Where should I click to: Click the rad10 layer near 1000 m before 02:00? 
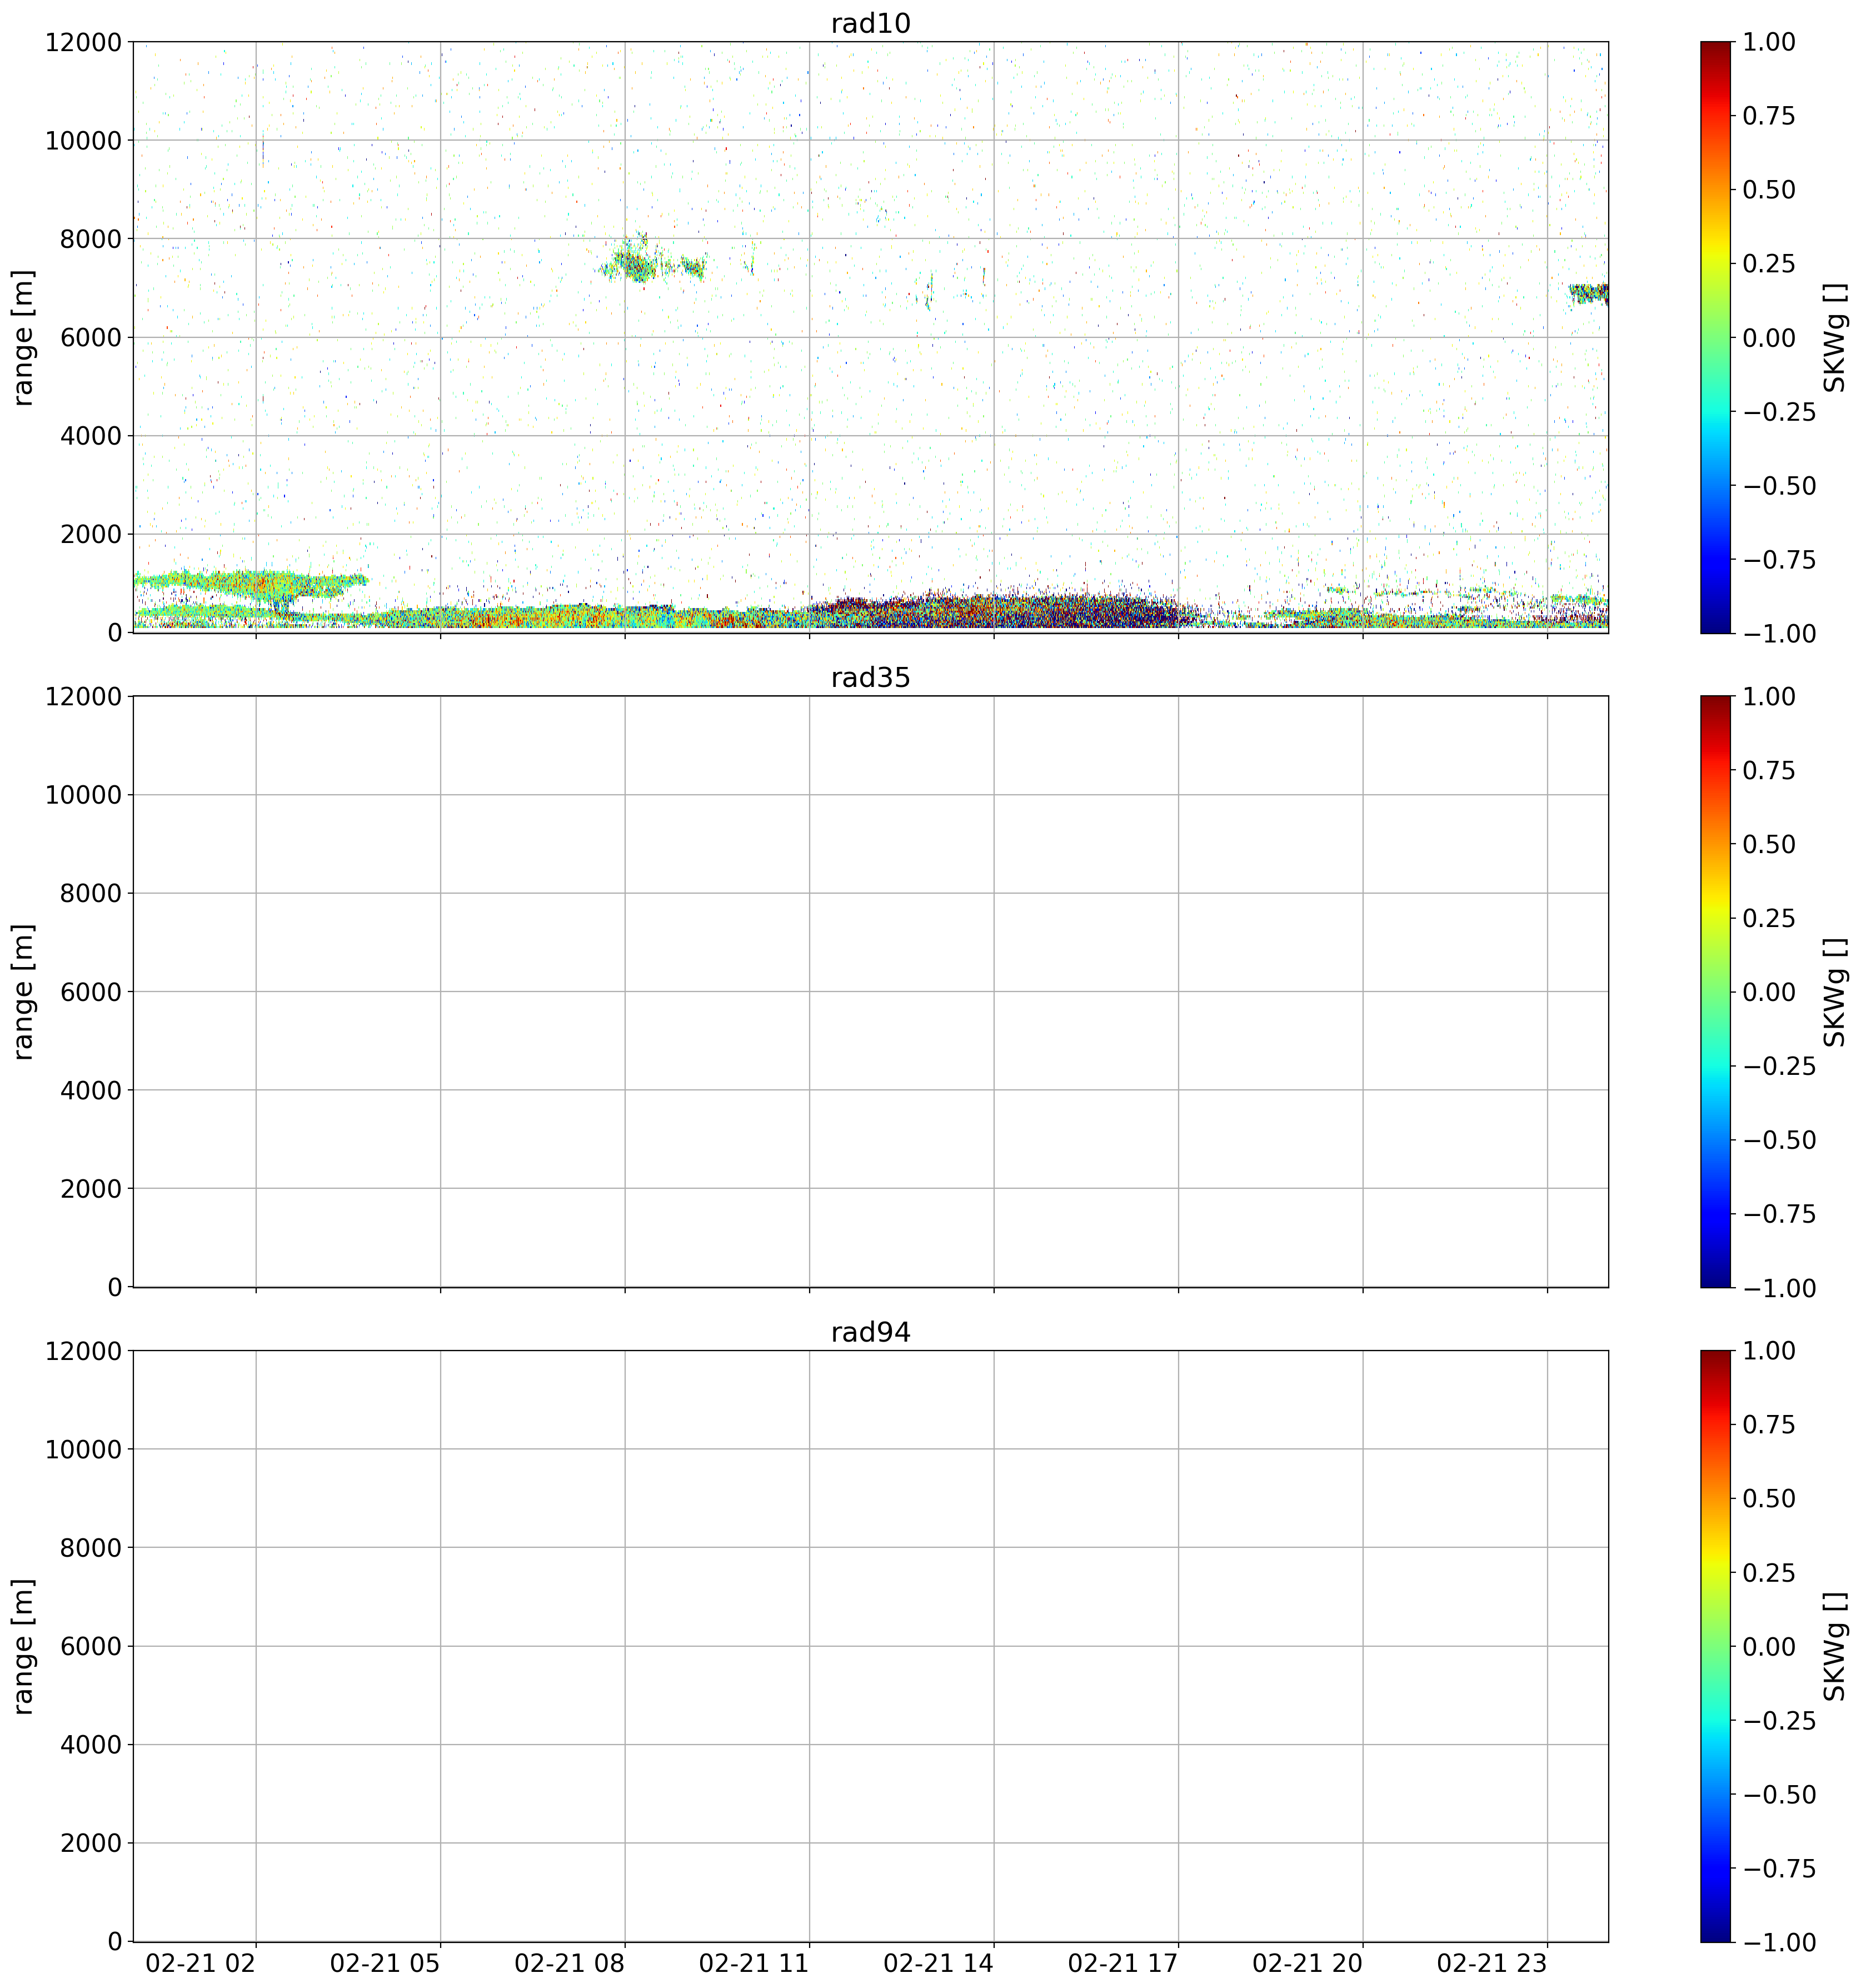pyautogui.click(x=250, y=582)
